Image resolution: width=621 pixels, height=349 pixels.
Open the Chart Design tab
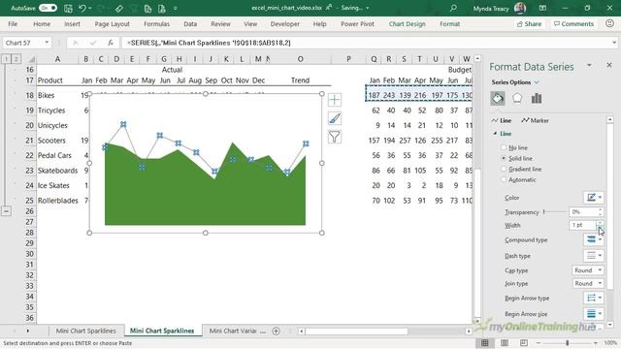[x=408, y=23]
